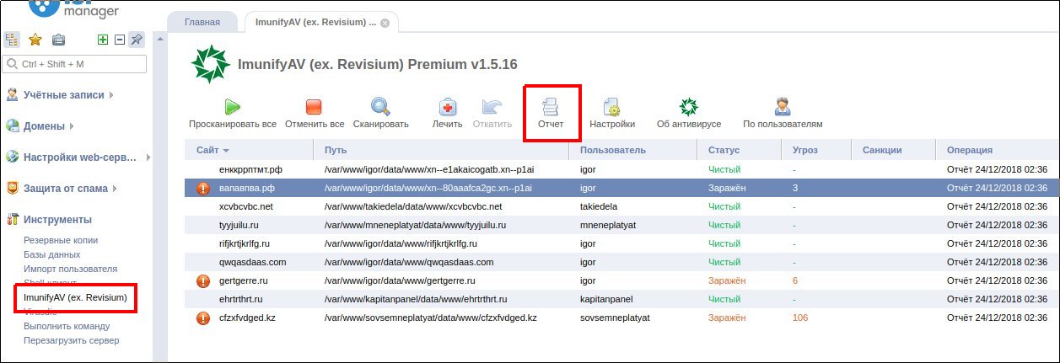1060x363 pixels.
Task: Open the Резервные копии link
Action: [61, 240]
